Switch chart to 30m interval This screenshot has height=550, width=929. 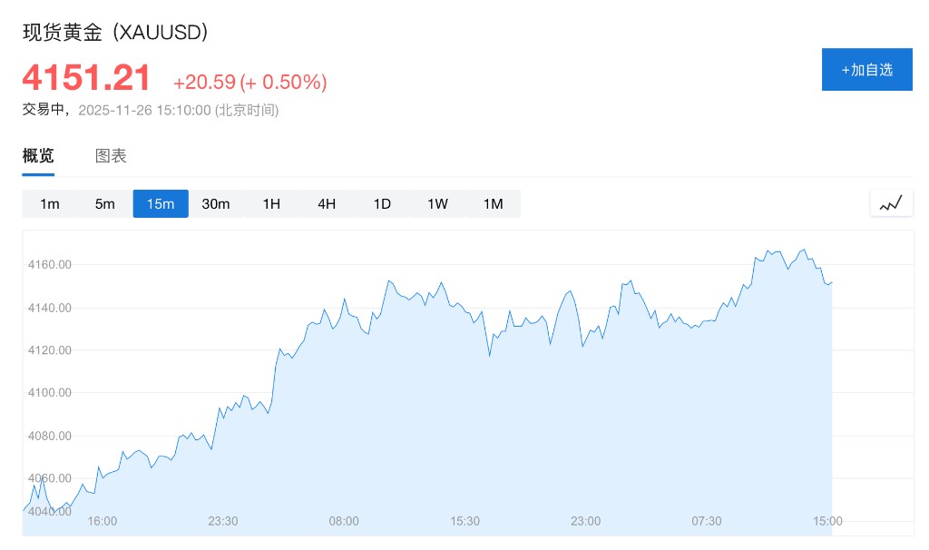pyautogui.click(x=216, y=204)
